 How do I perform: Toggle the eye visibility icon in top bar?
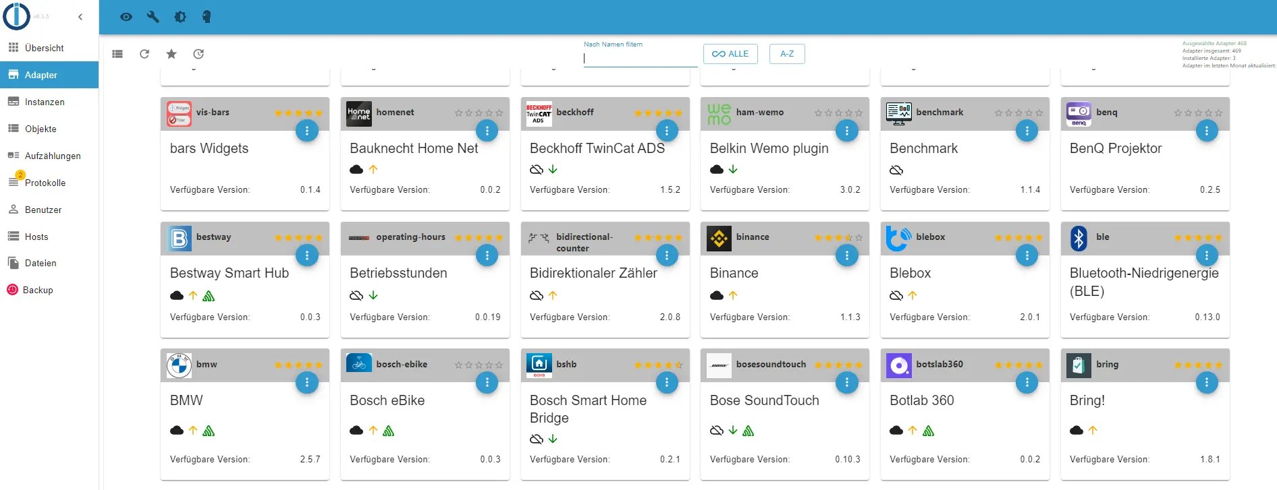point(126,17)
